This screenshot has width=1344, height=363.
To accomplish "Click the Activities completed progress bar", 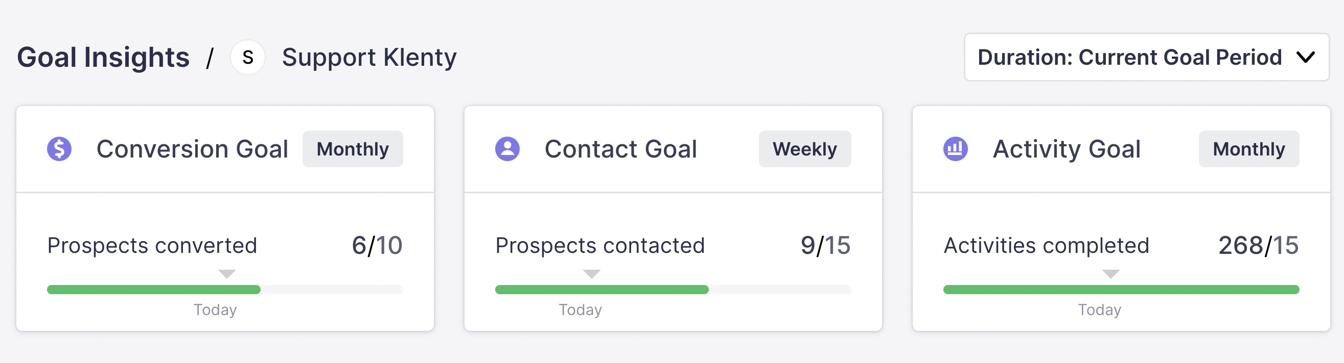I will pos(1121,290).
